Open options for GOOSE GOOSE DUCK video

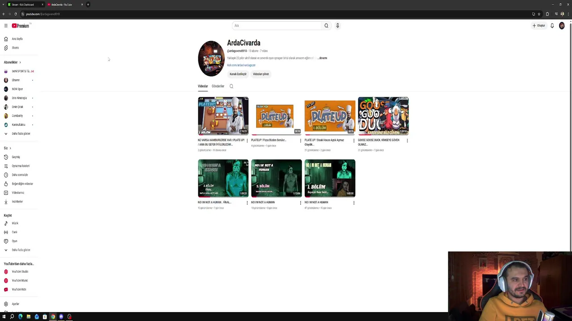point(407,140)
